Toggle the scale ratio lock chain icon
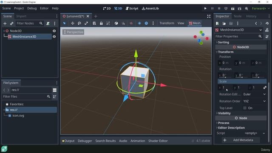 click(265, 88)
